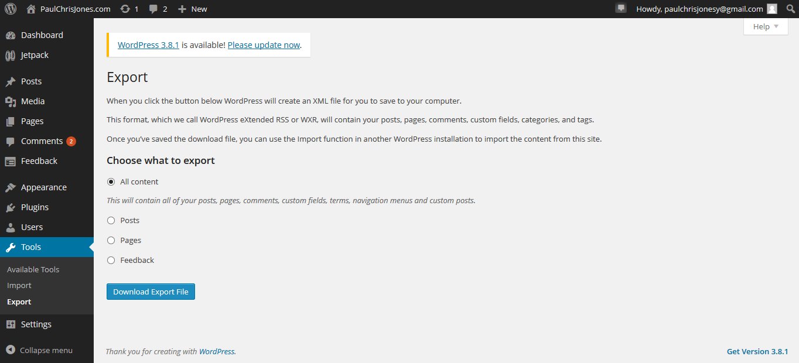
Task: Open the Export submenu item
Action: tap(19, 302)
